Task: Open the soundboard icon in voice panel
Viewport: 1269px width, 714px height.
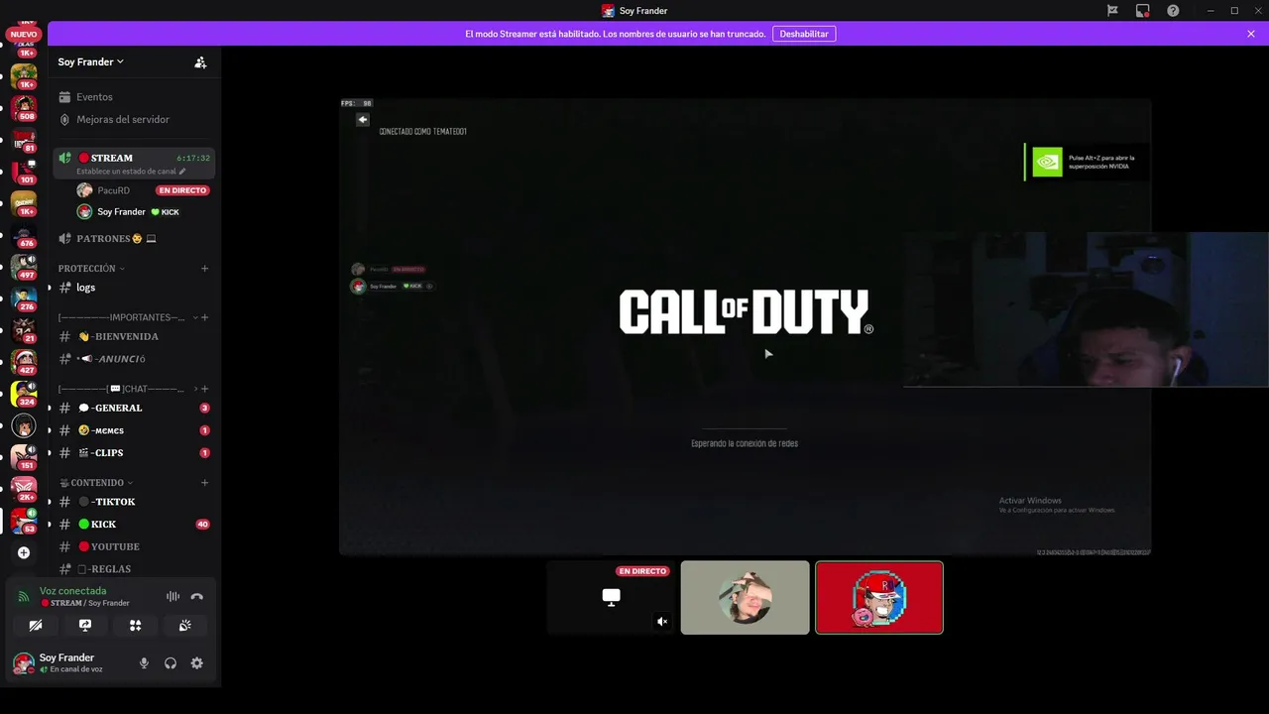Action: coord(184,625)
